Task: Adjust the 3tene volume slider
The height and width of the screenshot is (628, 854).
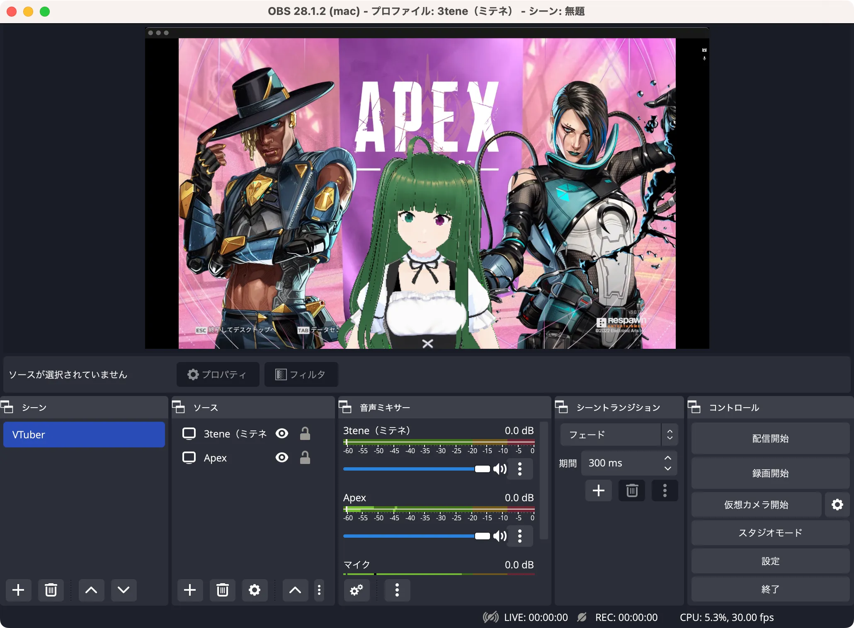Action: (x=417, y=469)
